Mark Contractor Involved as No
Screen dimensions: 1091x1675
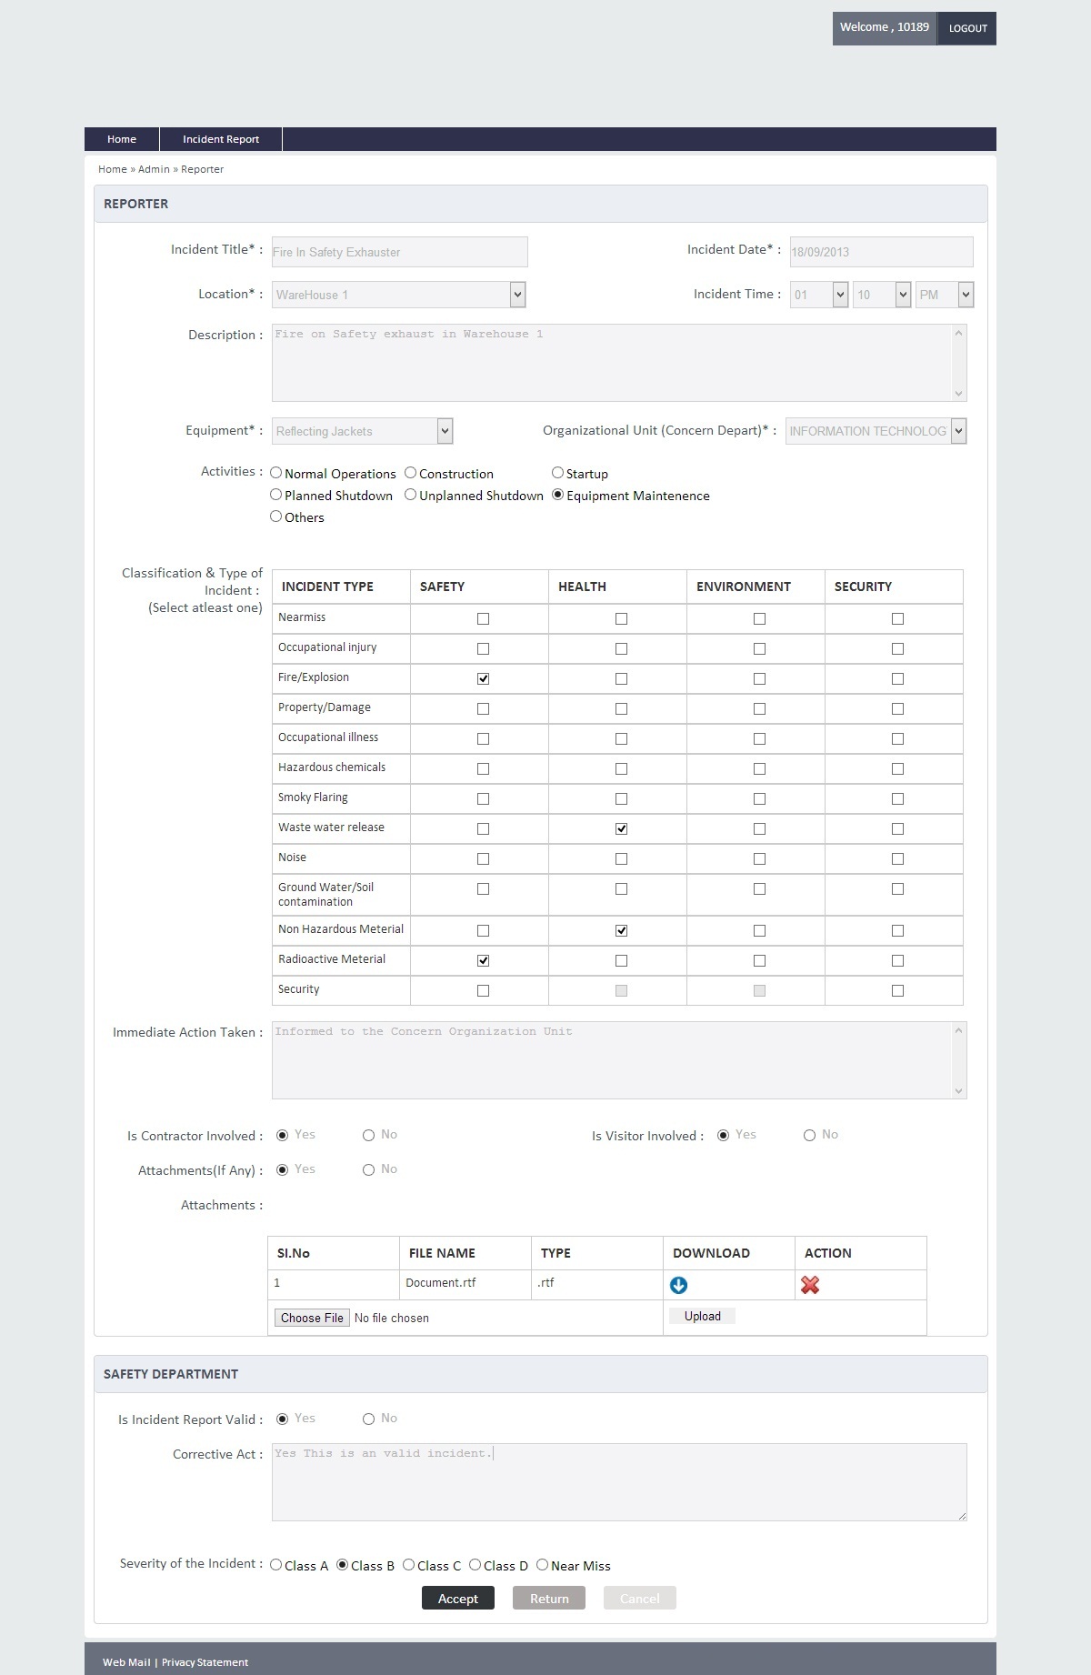click(368, 1135)
